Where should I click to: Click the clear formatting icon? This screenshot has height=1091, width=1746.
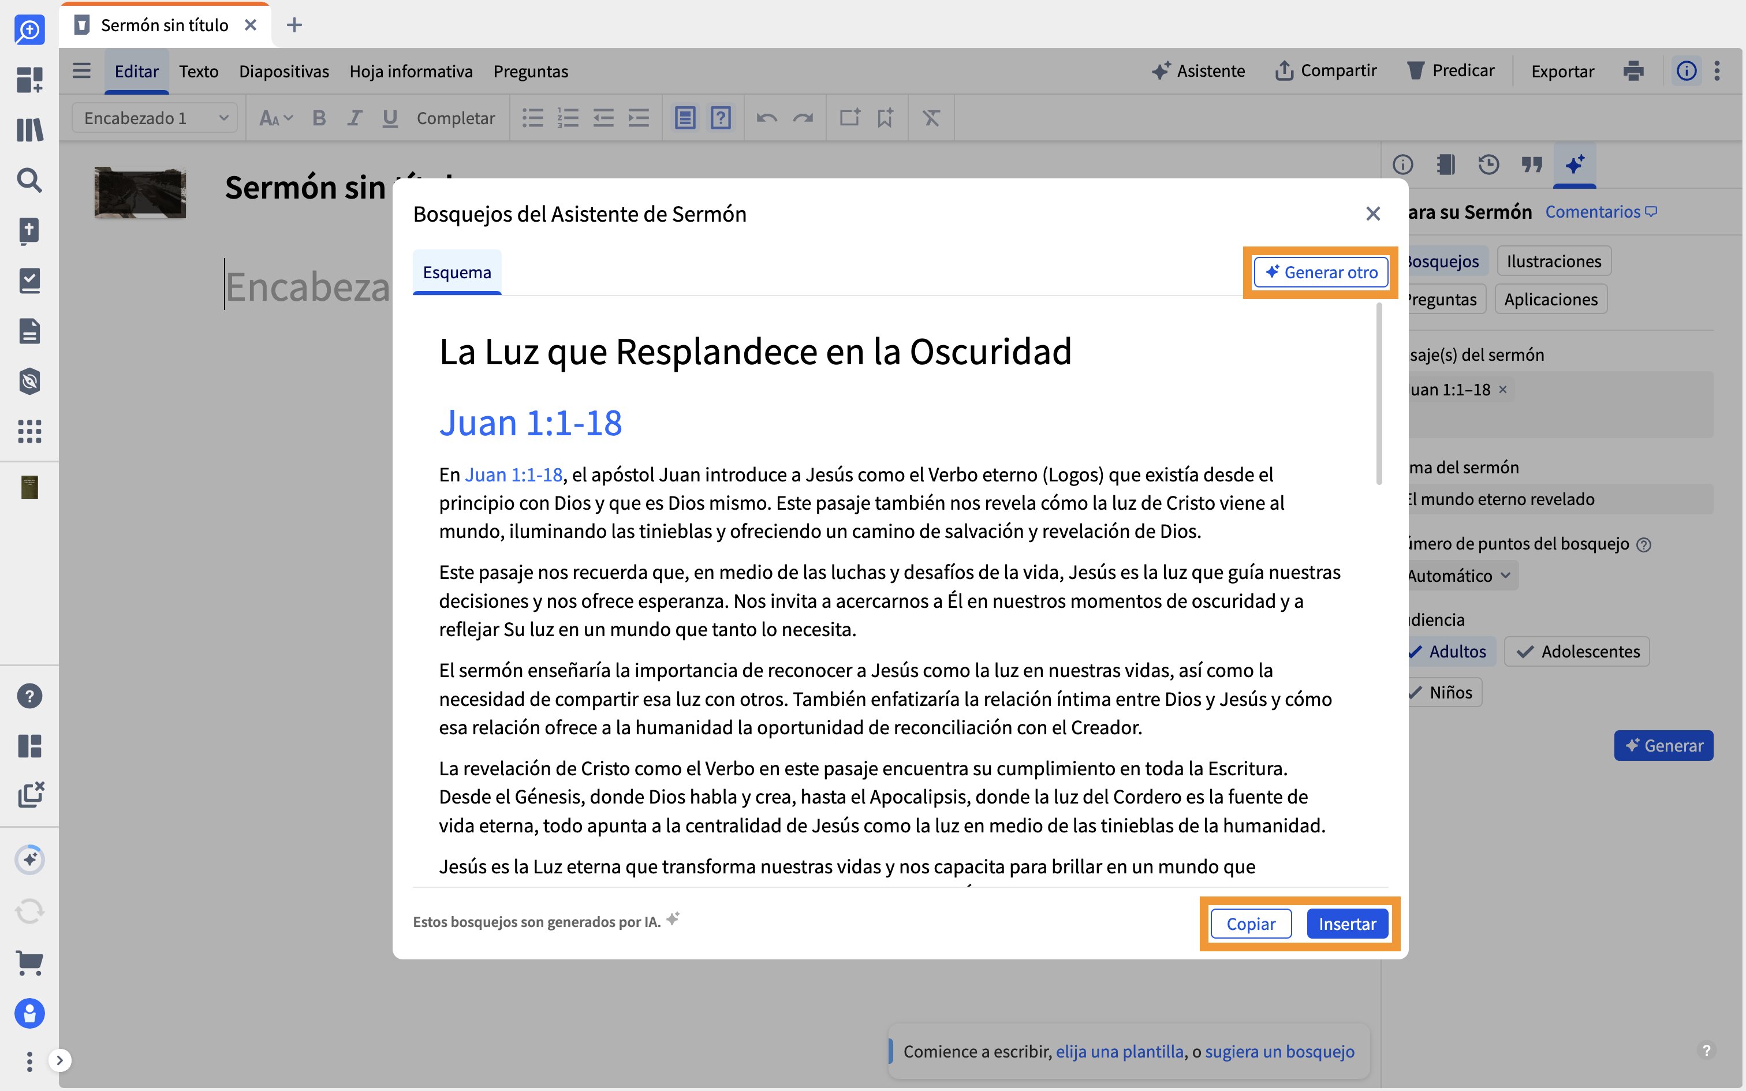coord(931,118)
